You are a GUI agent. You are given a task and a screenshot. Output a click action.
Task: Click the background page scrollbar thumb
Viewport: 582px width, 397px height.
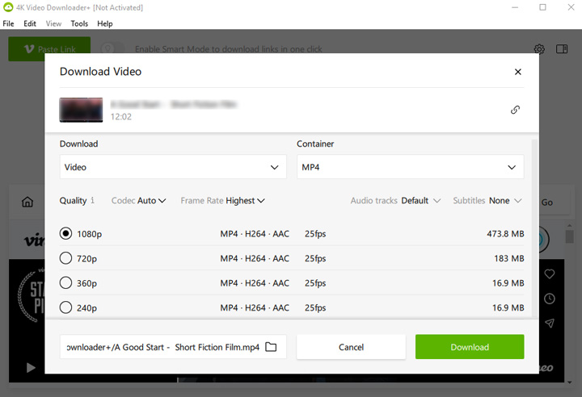(x=569, y=236)
